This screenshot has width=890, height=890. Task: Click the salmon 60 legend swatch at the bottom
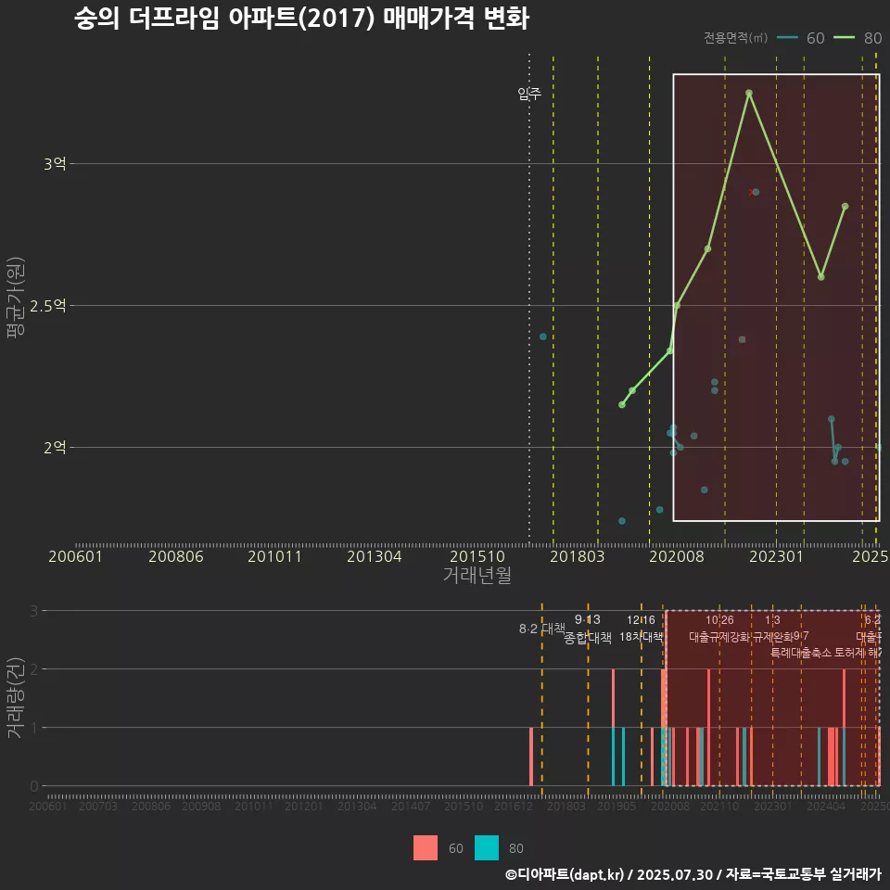coord(426,847)
